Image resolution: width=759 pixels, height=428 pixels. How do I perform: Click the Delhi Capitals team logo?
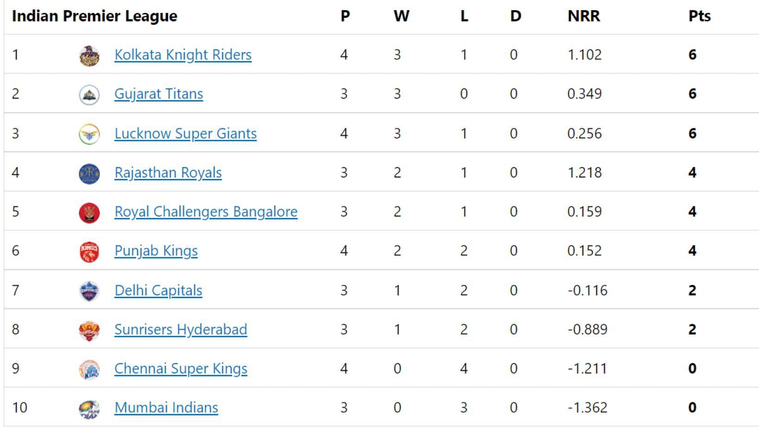(89, 291)
